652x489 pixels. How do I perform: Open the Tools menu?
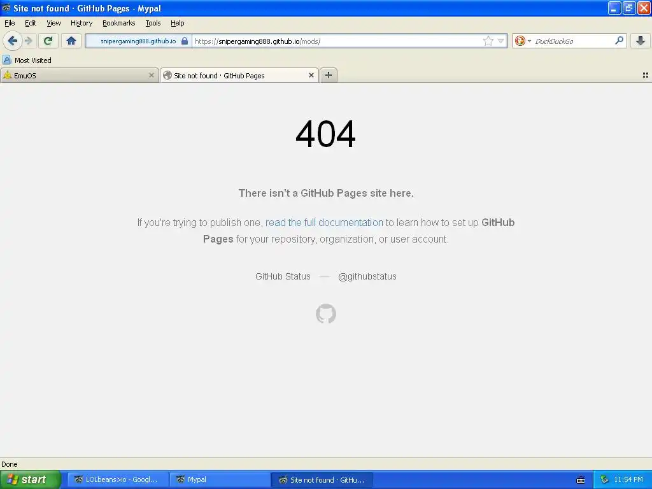[153, 24]
